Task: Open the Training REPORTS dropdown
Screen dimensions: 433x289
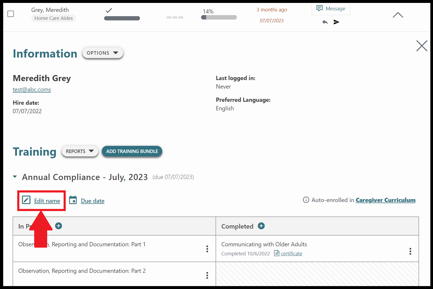Action: pyautogui.click(x=80, y=151)
